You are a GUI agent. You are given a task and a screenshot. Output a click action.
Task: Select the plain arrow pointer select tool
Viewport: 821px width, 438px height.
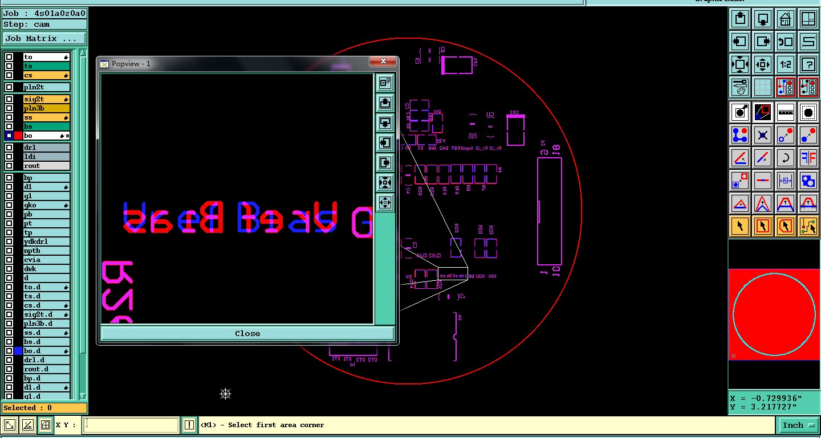click(x=740, y=226)
